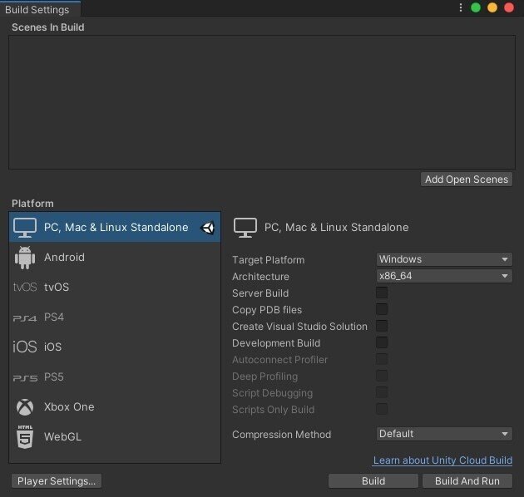Click the HTML5 WebGL icon
The height and width of the screenshot is (497, 524).
(x=25, y=437)
